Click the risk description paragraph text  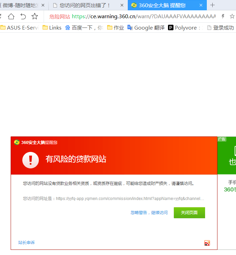click(109, 184)
